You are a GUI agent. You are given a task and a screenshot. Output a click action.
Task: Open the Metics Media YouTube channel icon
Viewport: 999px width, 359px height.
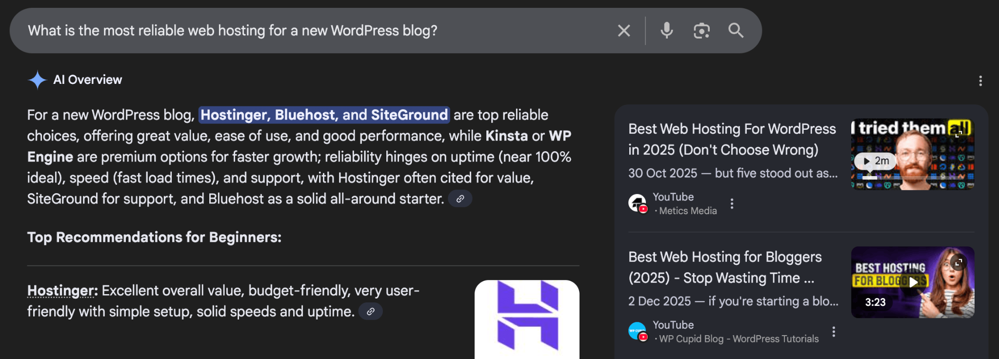pos(638,203)
